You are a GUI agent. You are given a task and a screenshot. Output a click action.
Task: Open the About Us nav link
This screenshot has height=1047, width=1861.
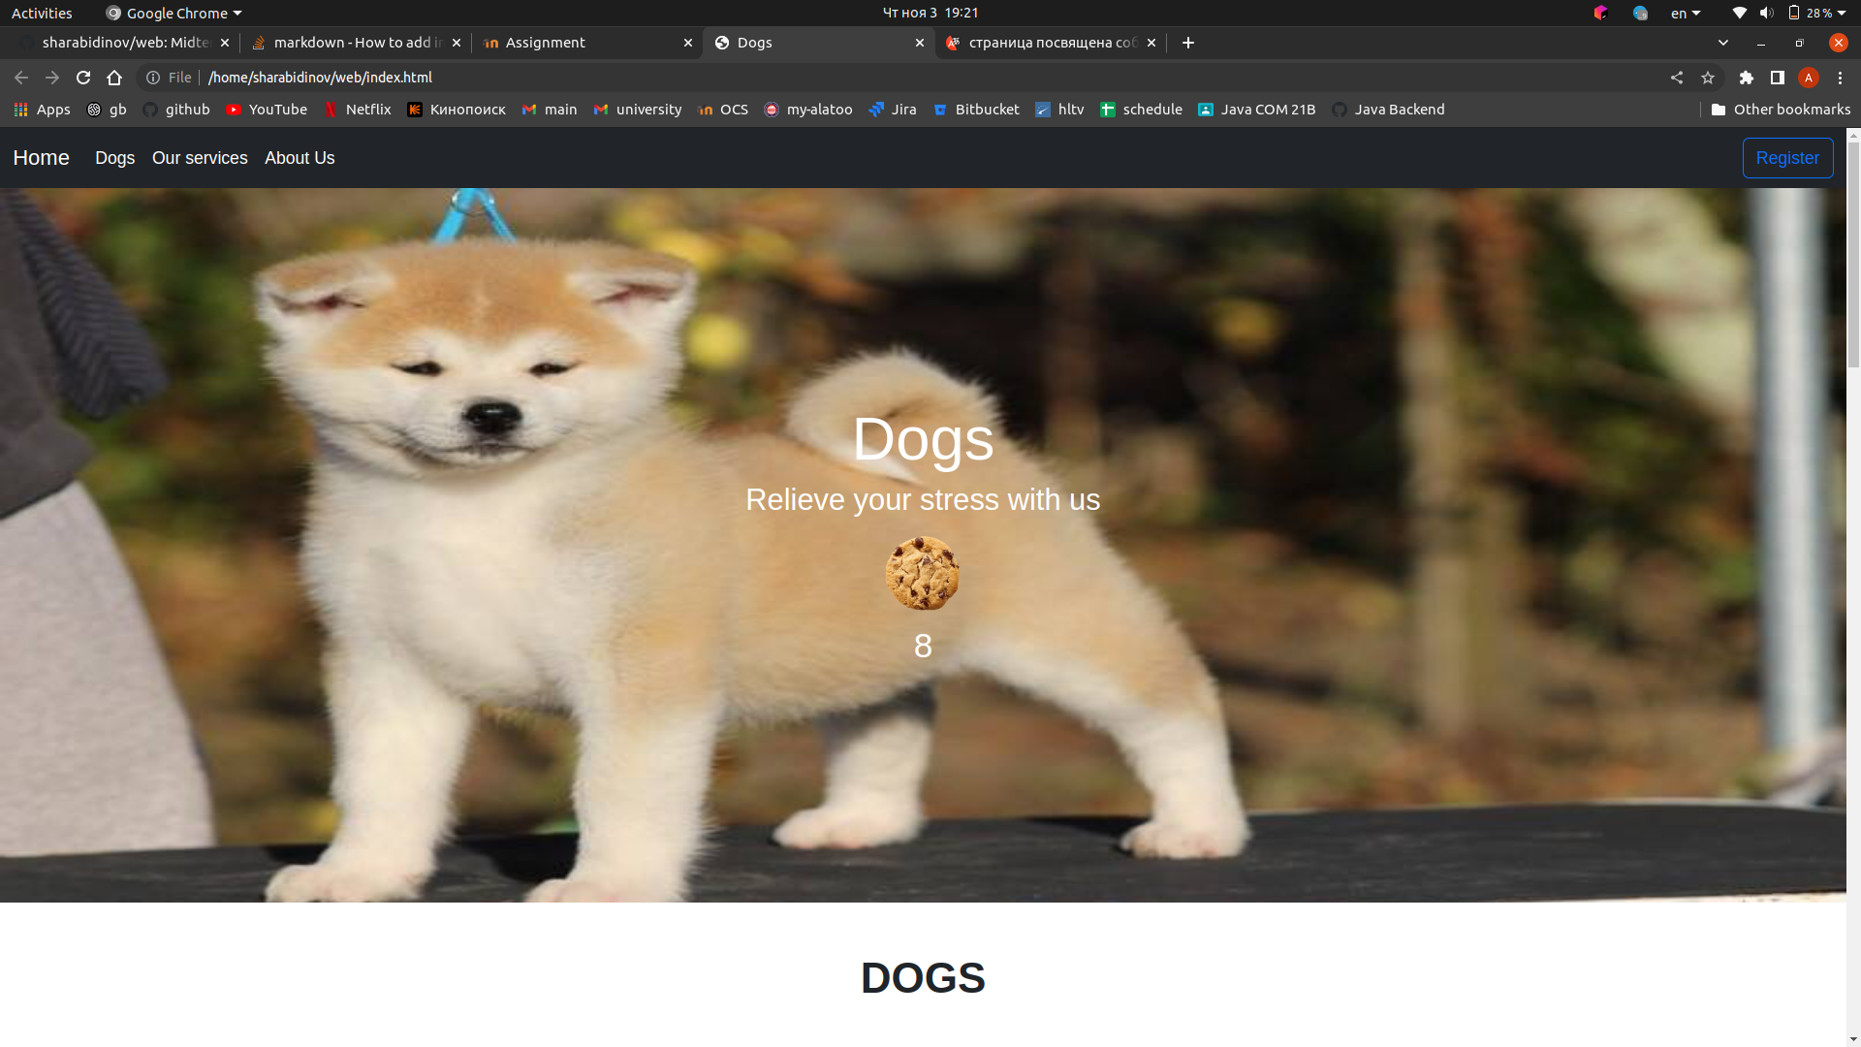point(300,158)
